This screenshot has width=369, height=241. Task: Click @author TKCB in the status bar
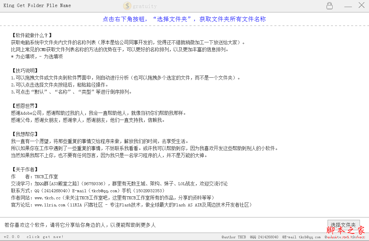point(234,237)
